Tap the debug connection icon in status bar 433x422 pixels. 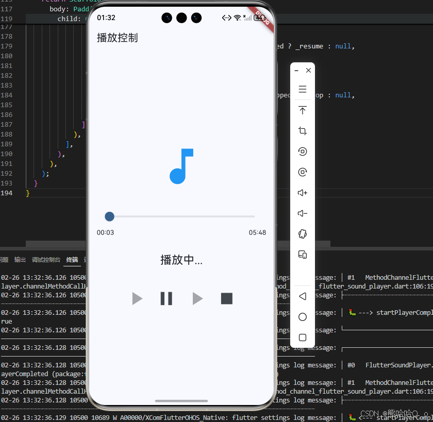coord(226,18)
